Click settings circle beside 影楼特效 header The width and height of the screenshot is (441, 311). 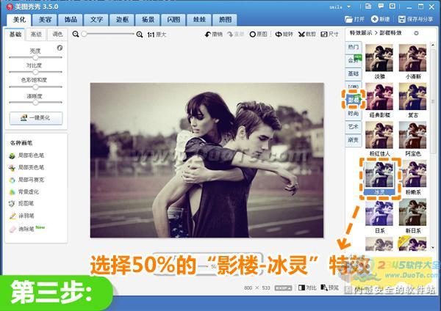tap(416, 33)
